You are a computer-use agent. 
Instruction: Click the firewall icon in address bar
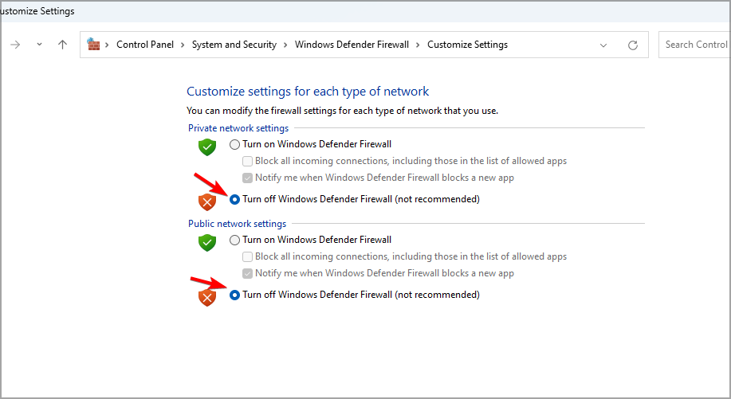(94, 45)
